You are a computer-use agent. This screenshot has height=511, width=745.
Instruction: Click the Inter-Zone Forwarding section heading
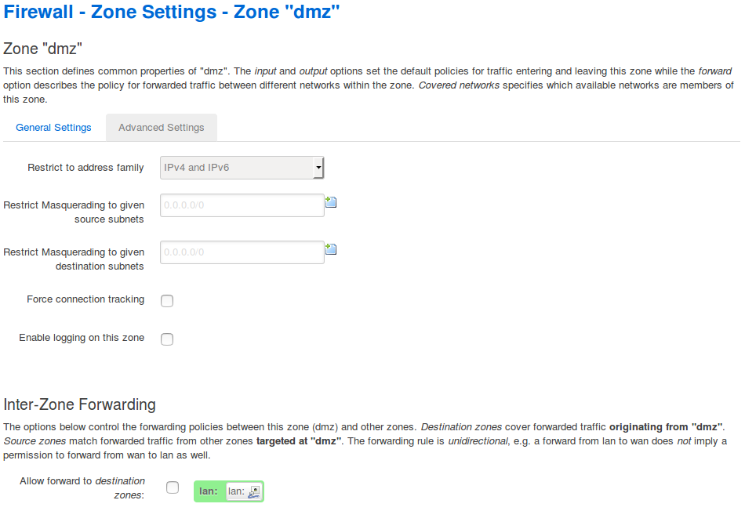[x=78, y=405]
